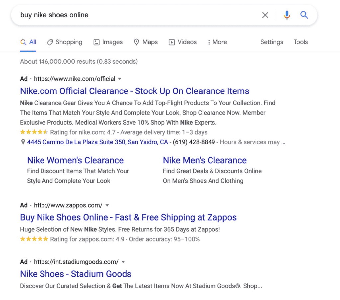This screenshot has height=300, width=340.
Task: Click the phone number (619) 428-8849
Action: coord(194,142)
